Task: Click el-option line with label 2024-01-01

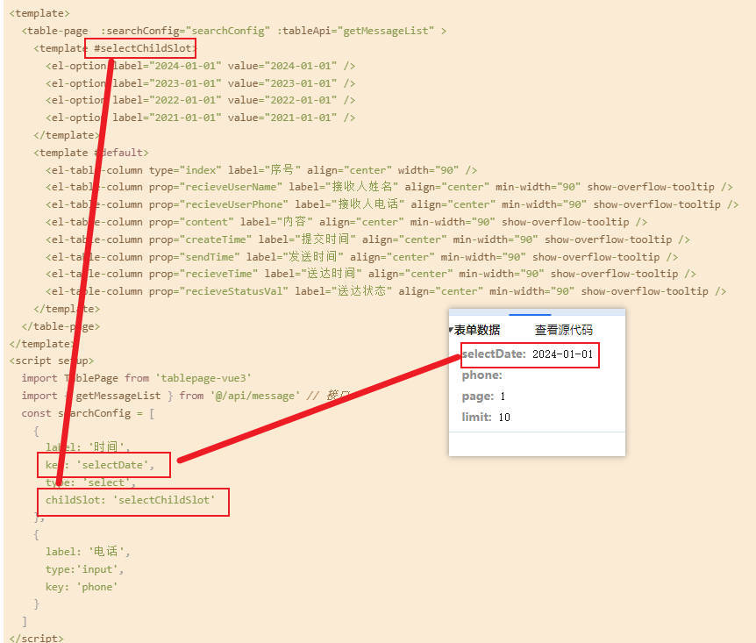Action: point(201,66)
